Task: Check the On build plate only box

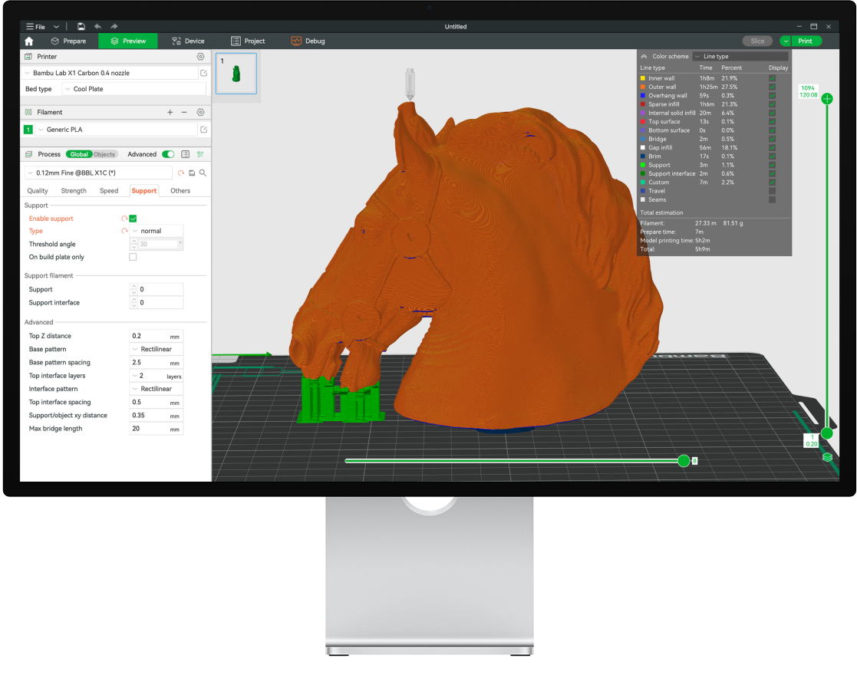Action: click(133, 257)
